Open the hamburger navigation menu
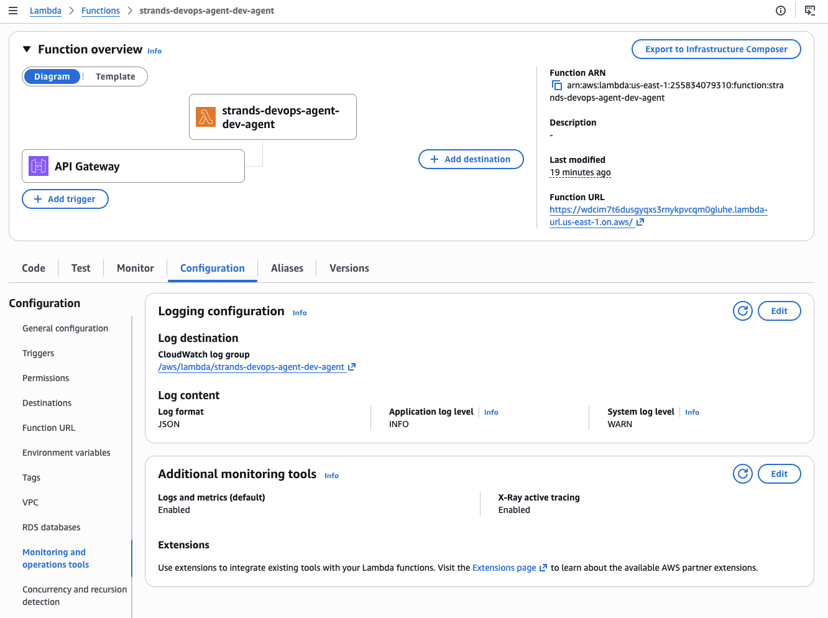The width and height of the screenshot is (828, 618). click(13, 11)
